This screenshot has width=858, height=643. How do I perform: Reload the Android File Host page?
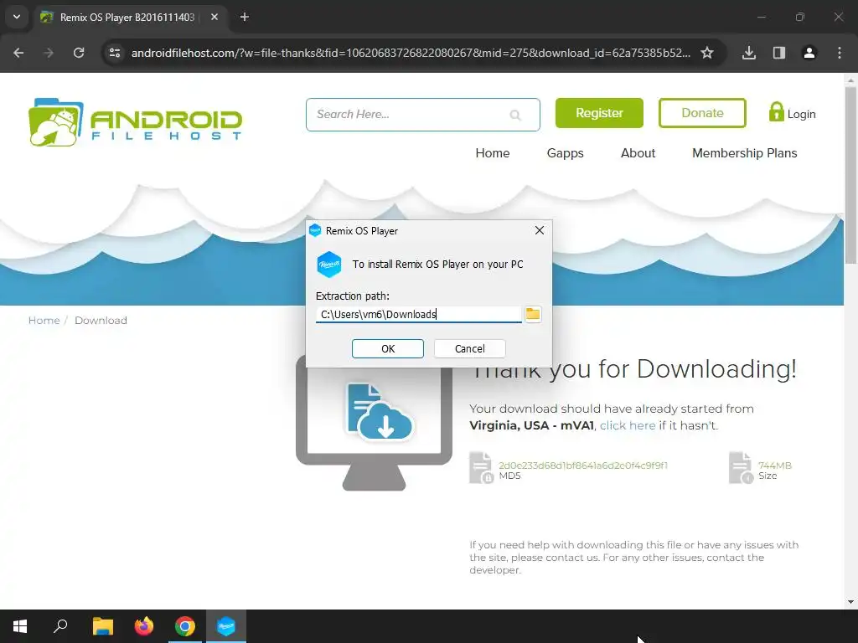coord(79,53)
